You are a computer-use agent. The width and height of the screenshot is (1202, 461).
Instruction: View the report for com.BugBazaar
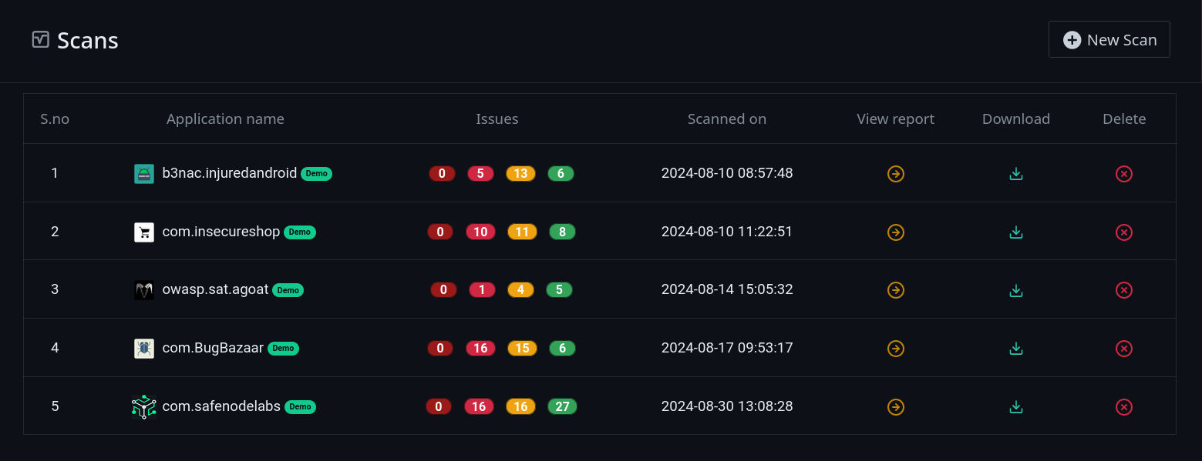(895, 349)
